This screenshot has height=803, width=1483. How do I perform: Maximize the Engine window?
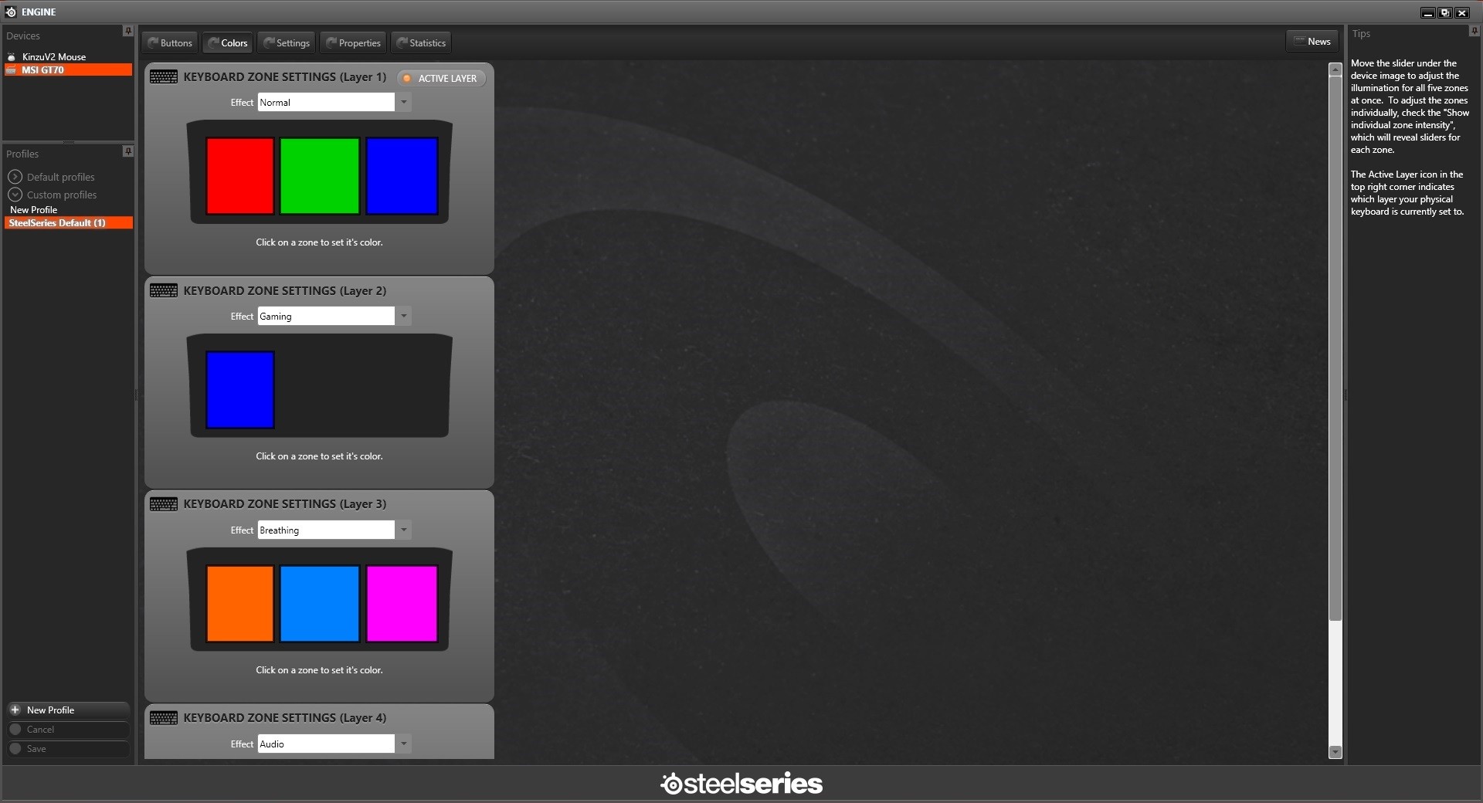[1444, 12]
